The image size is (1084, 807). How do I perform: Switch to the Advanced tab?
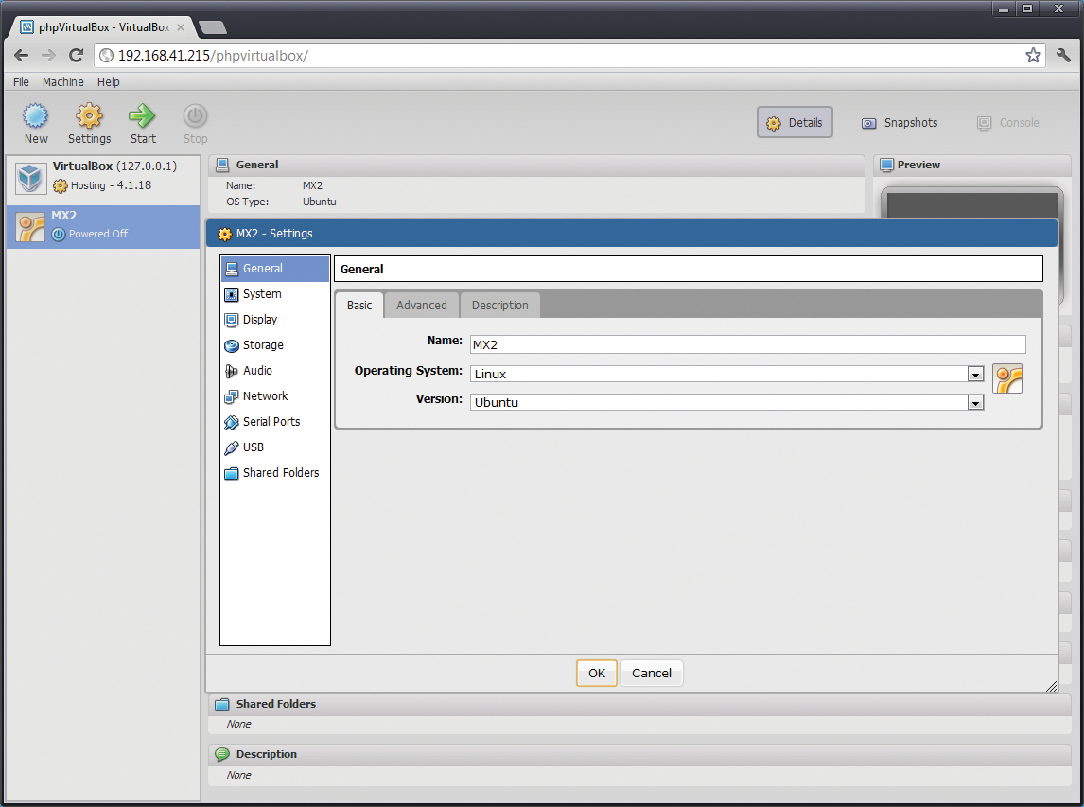tap(421, 305)
